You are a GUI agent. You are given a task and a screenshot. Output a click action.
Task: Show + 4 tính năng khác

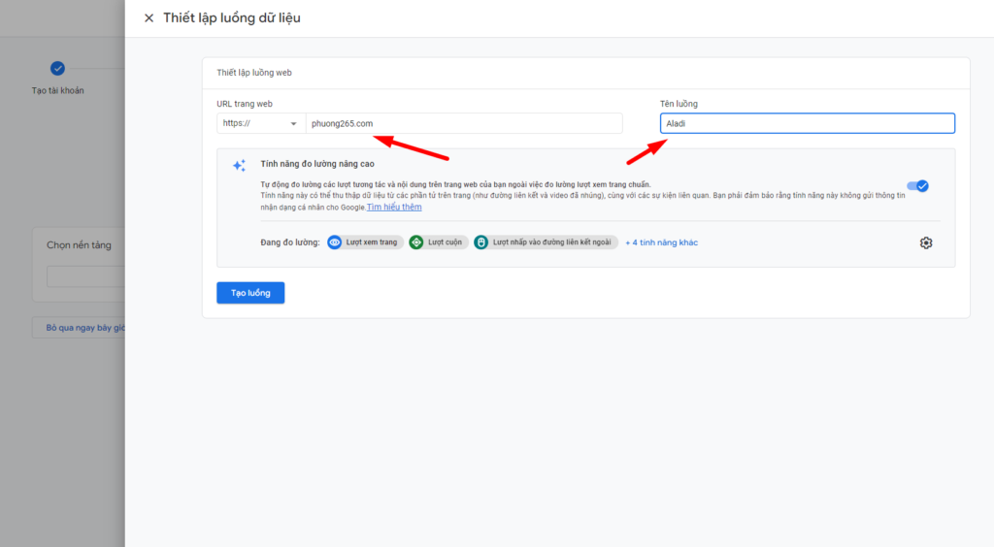click(x=661, y=242)
